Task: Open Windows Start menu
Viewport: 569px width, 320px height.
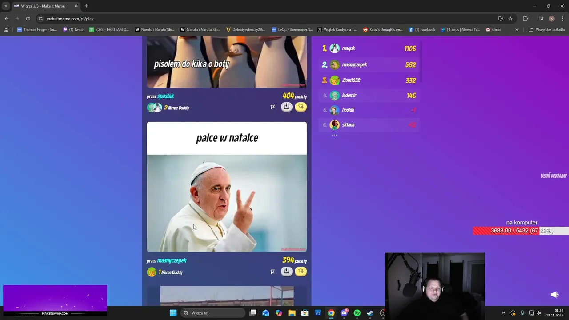Action: tap(173, 313)
